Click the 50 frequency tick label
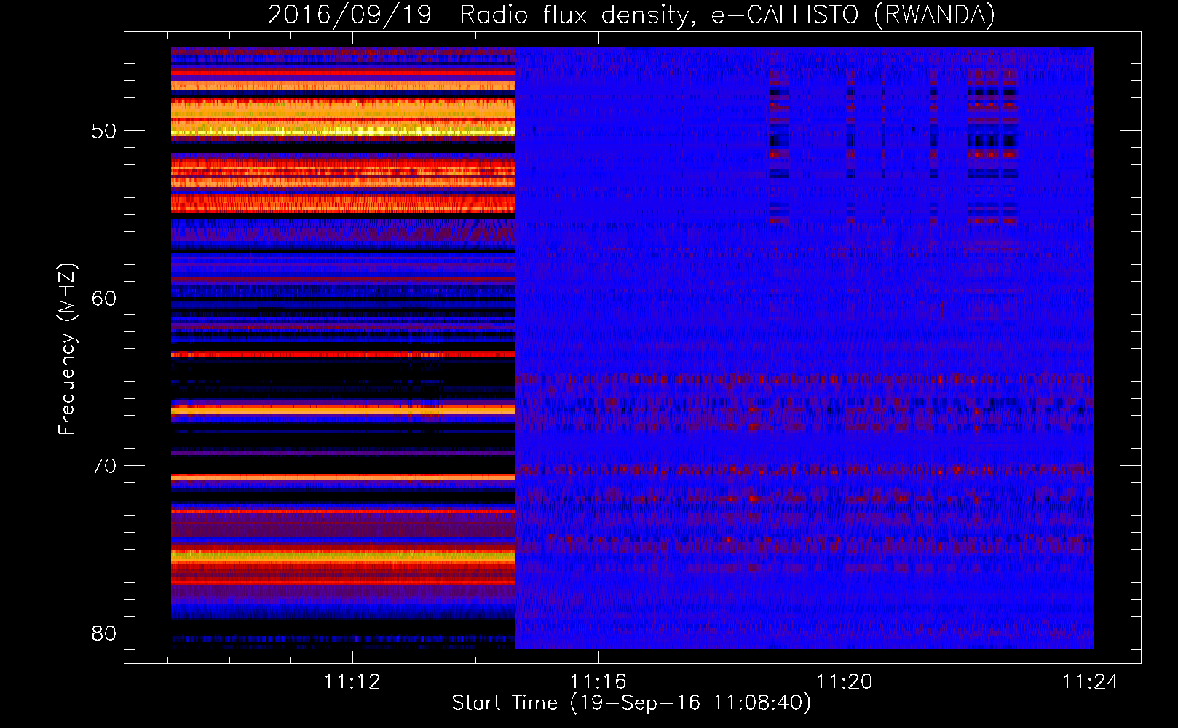The image size is (1178, 728). click(x=104, y=132)
